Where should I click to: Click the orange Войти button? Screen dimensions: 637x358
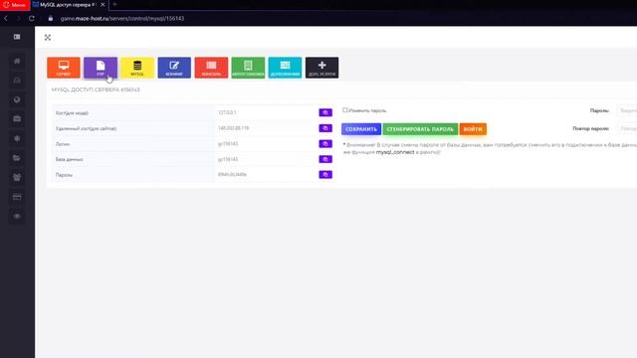click(x=473, y=129)
